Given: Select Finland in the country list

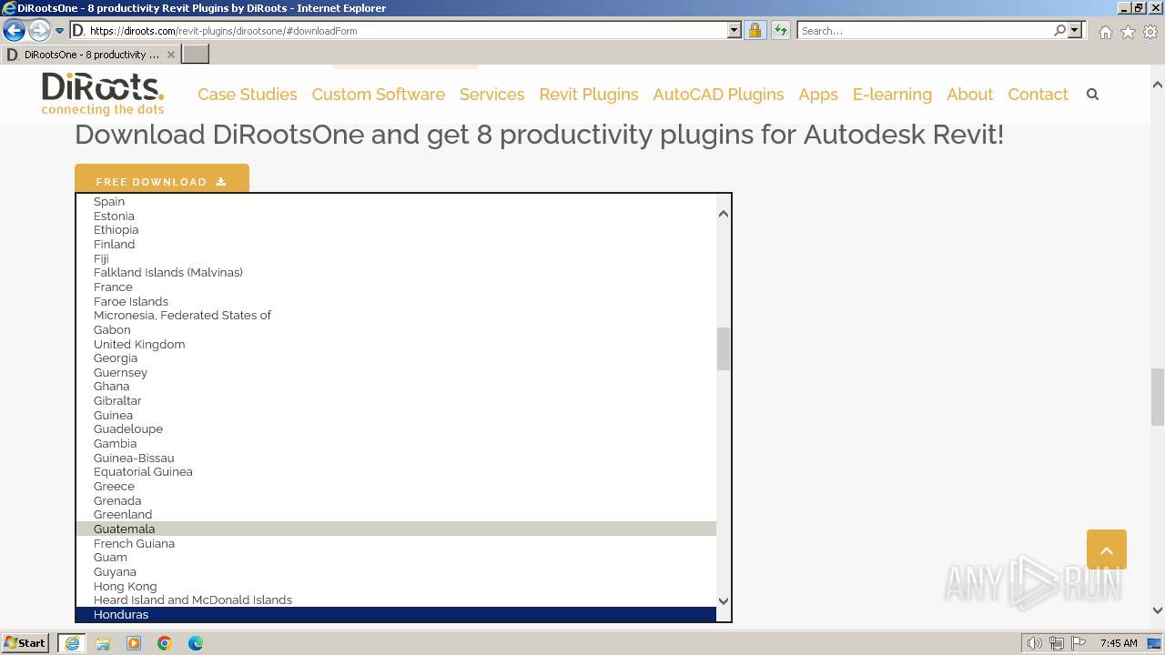Looking at the screenshot, I should [396, 244].
